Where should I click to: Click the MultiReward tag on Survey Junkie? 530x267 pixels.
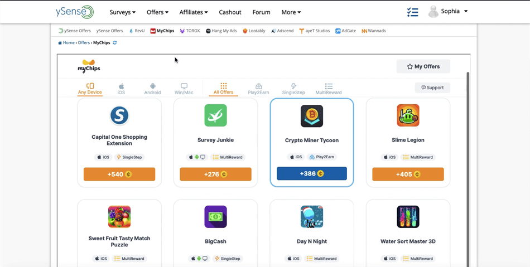(228, 157)
